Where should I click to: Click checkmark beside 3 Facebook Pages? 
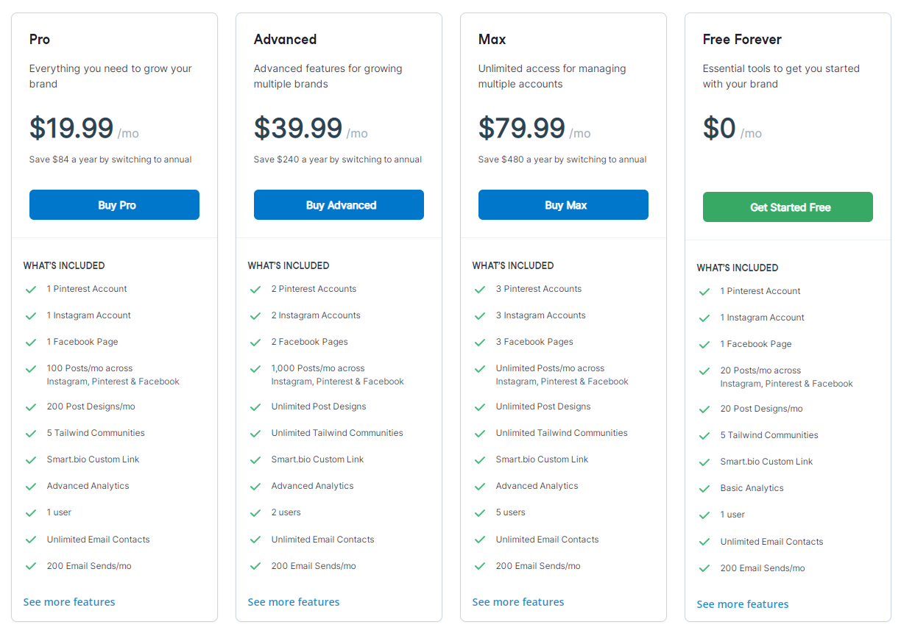click(x=480, y=342)
